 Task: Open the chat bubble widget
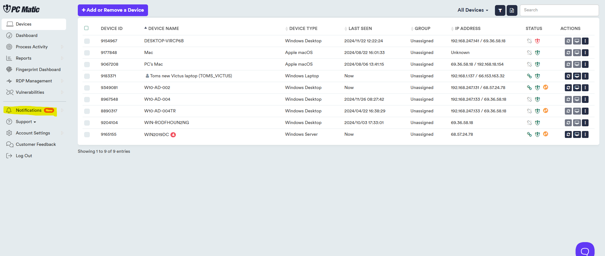coord(585,251)
